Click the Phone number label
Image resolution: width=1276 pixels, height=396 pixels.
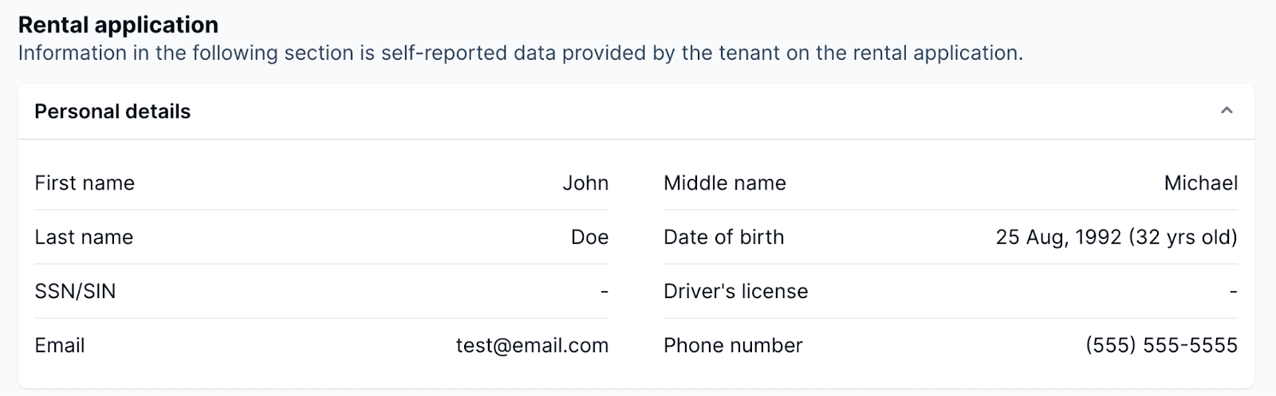click(x=733, y=346)
